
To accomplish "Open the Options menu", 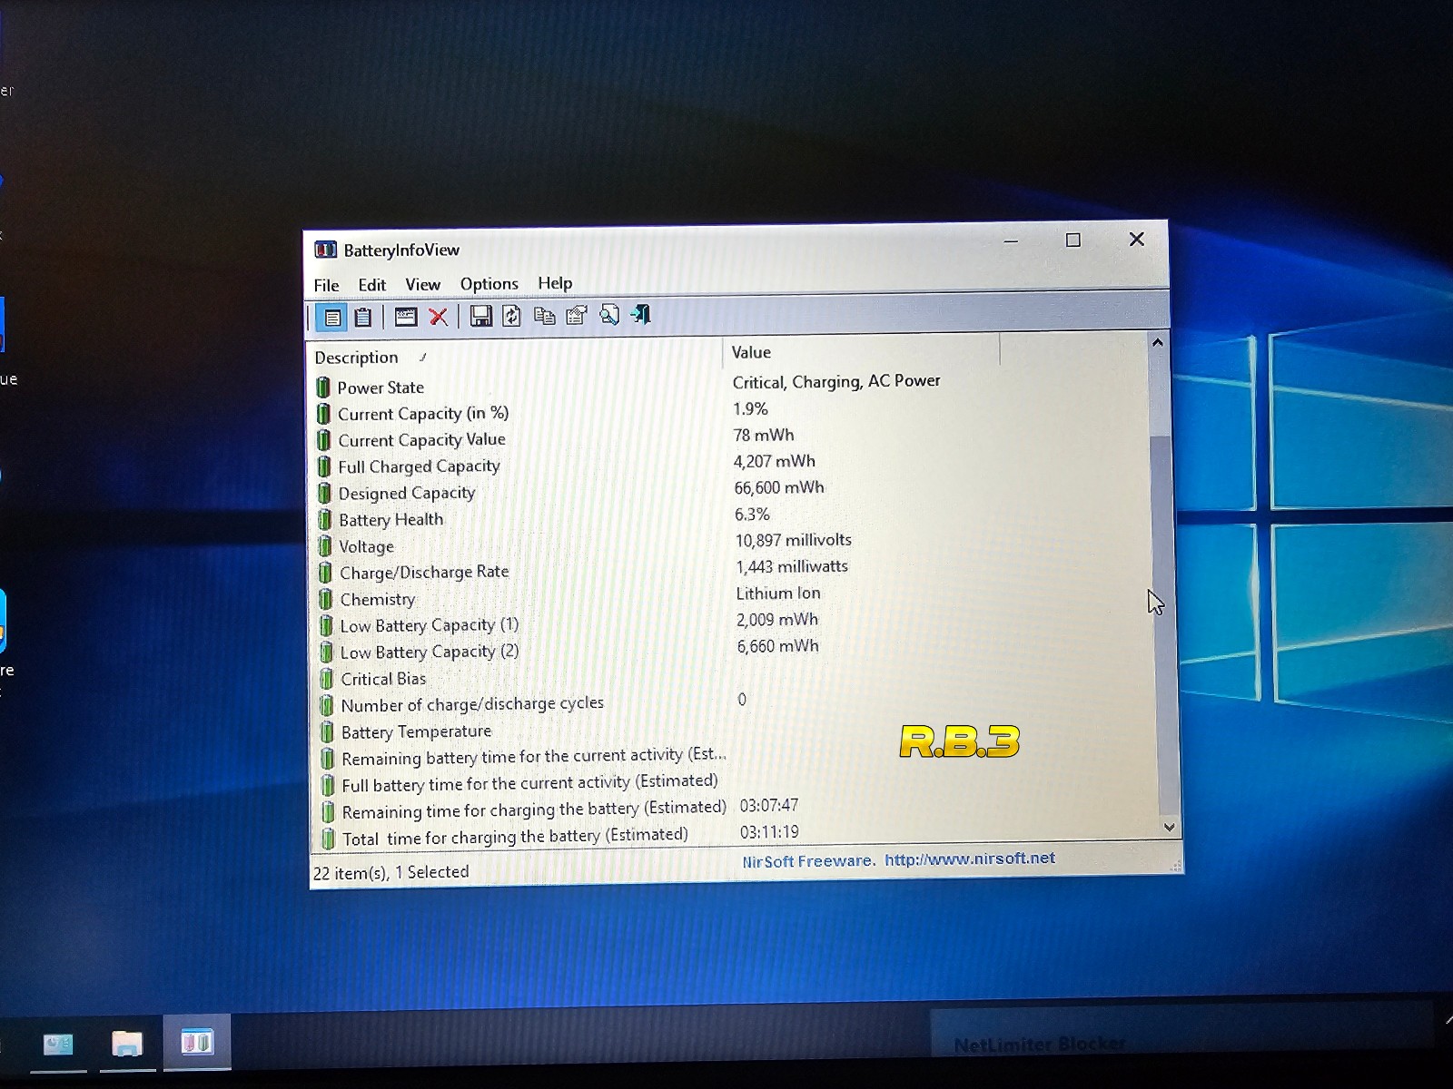I will coord(489,284).
